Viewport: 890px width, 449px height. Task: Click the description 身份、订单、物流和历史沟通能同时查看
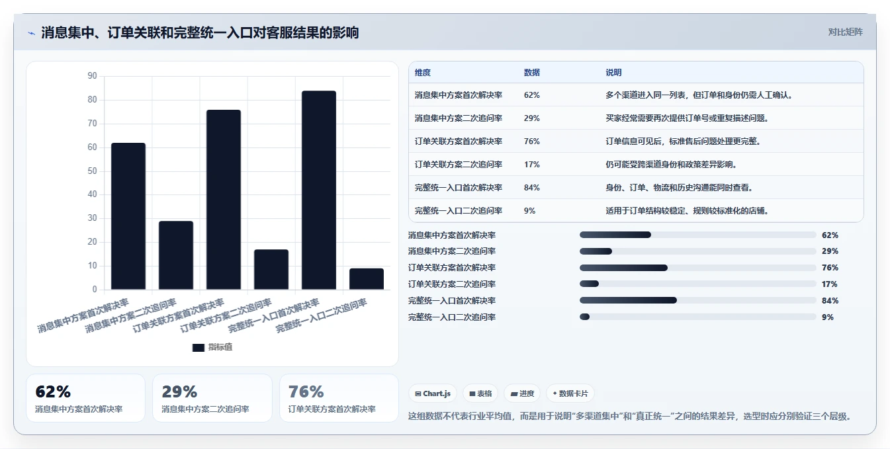[679, 188]
